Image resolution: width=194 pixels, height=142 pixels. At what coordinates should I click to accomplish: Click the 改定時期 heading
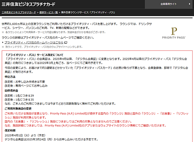[x=10, y=130]
